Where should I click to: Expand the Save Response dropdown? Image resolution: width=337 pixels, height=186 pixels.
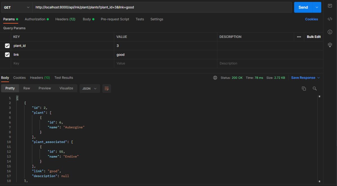click(318, 78)
